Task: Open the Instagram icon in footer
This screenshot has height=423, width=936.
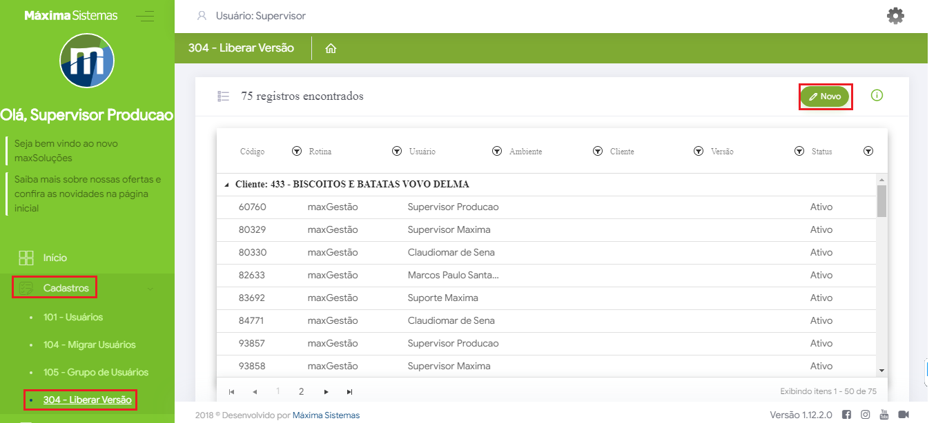Action: 865,415
